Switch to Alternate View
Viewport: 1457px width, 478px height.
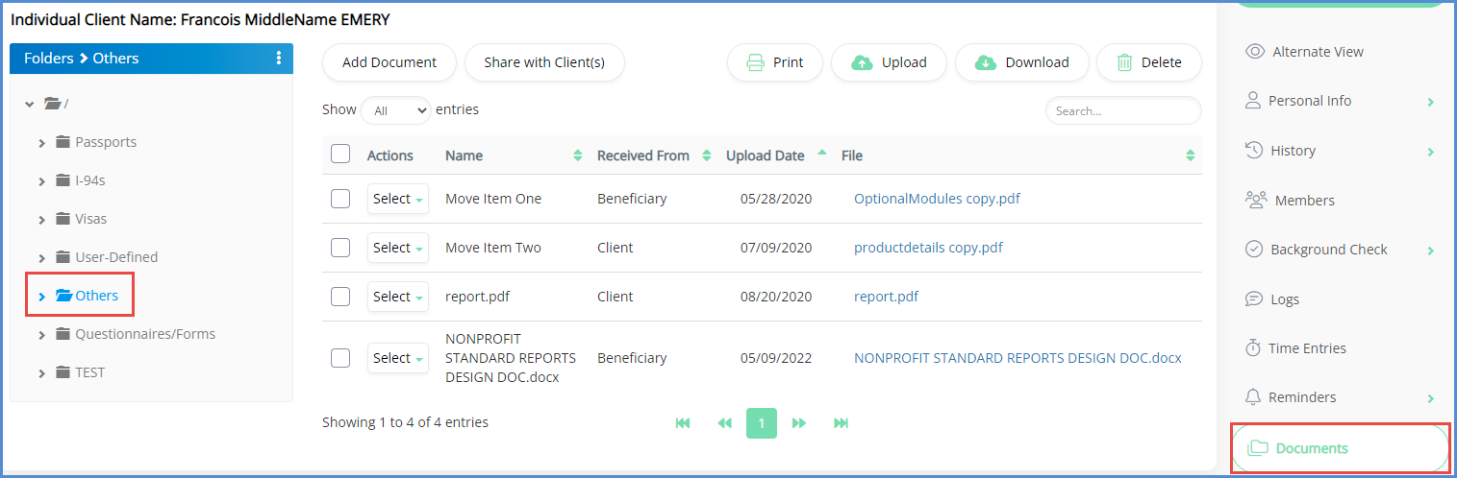(1317, 52)
